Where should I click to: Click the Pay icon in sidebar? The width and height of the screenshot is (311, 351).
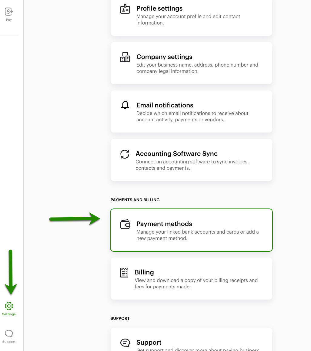pos(9,12)
